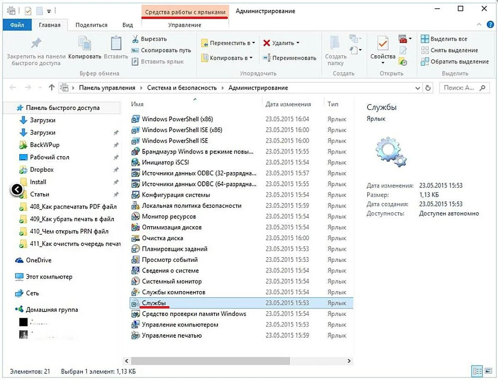Screen dimensions: 498x380
Task: Switch to the Вид tab
Action: pos(128,25)
